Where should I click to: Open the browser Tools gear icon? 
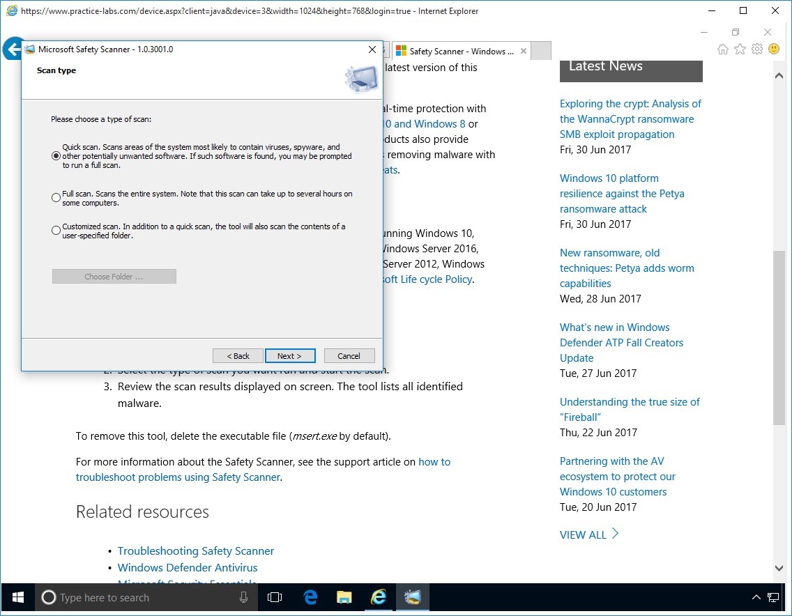pos(756,49)
